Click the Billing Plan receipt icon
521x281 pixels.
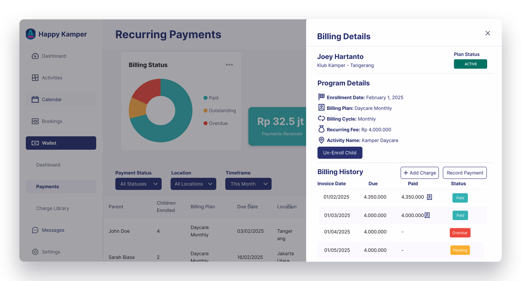321,108
